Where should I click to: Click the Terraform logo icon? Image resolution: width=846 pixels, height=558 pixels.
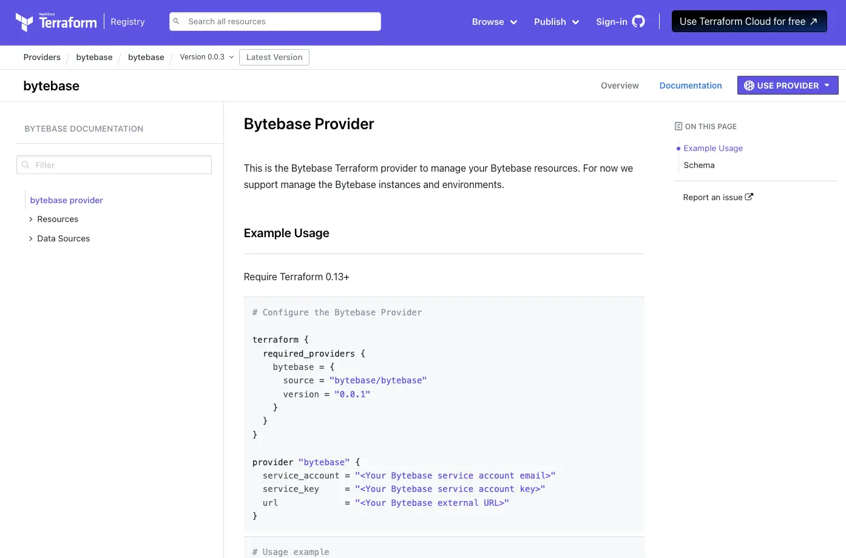coord(24,22)
